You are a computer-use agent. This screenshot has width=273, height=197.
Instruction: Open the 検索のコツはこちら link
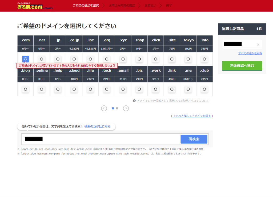pyautogui.click(x=97, y=126)
